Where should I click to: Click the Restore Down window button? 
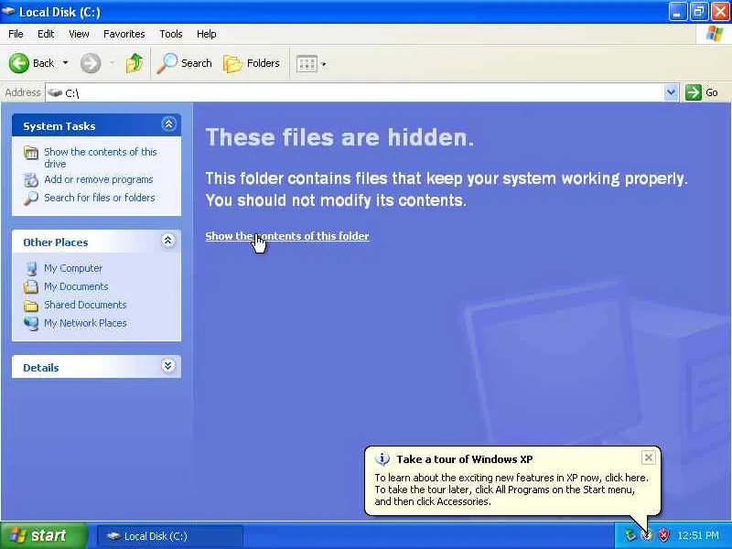[x=698, y=12]
